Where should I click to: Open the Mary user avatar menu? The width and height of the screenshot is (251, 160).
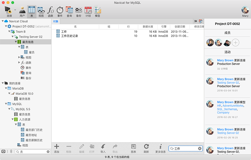point(245,11)
